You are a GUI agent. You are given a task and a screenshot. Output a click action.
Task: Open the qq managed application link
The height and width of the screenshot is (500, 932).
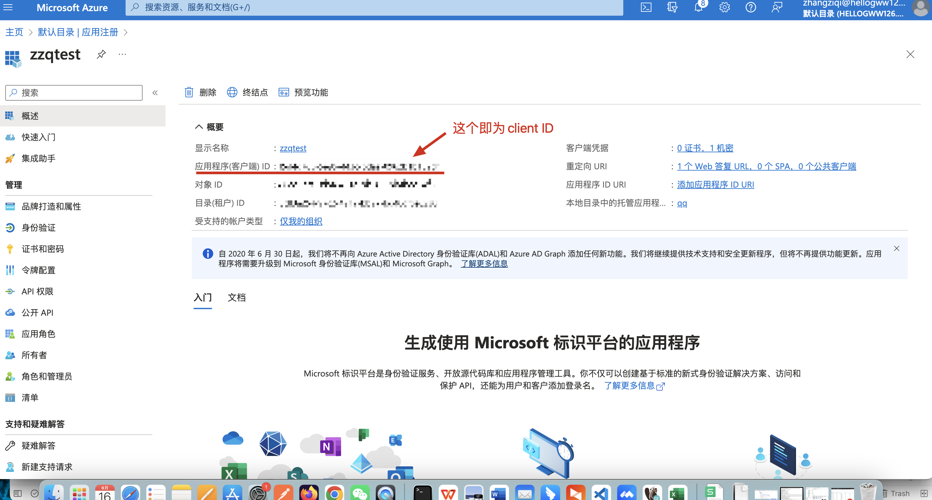point(682,203)
